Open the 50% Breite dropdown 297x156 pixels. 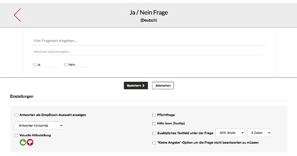(230, 133)
